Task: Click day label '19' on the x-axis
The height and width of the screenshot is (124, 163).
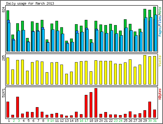Action: tap(96, 121)
